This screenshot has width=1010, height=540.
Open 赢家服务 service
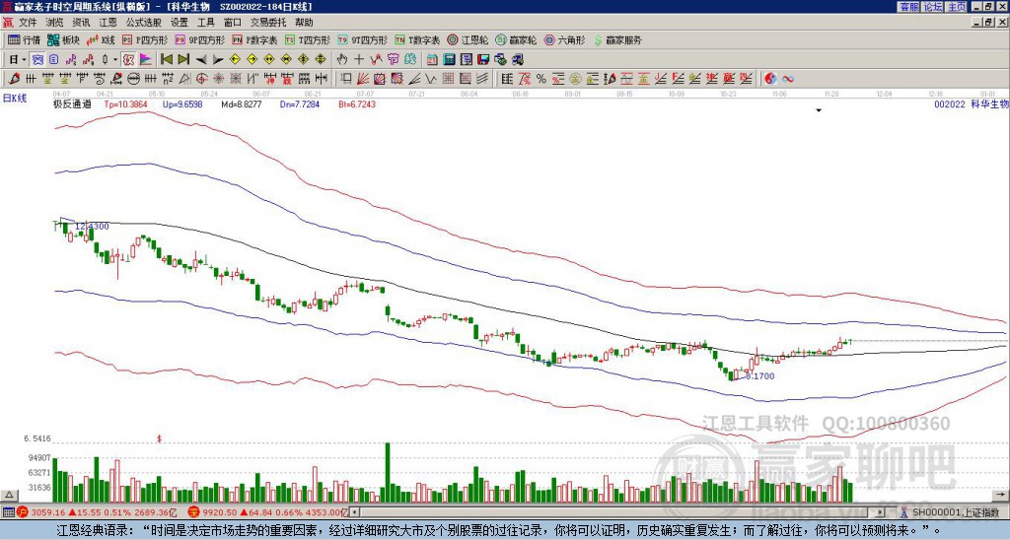pyautogui.click(x=617, y=39)
